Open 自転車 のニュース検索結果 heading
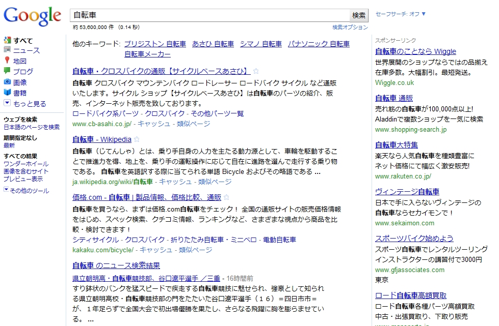499x326 pixels. point(116,265)
